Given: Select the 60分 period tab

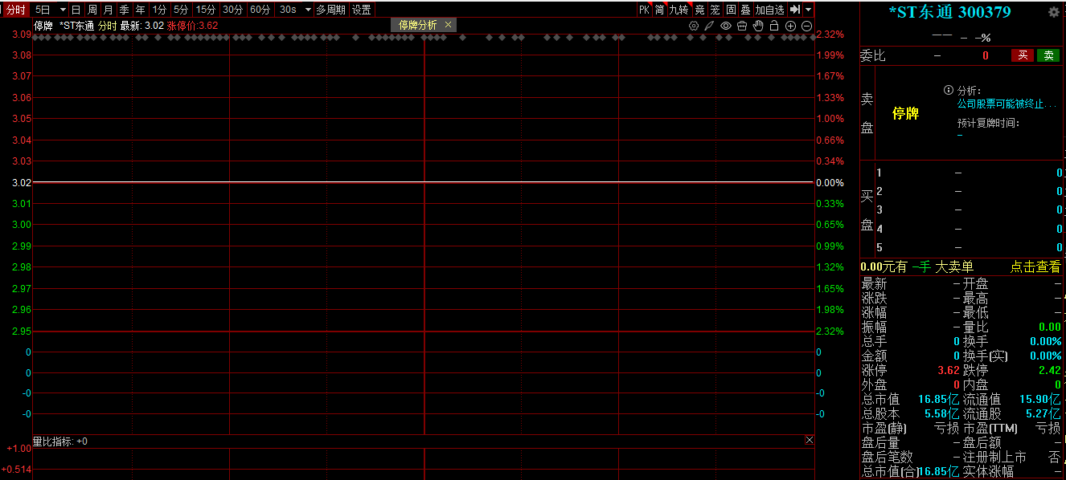Looking at the screenshot, I should [260, 10].
